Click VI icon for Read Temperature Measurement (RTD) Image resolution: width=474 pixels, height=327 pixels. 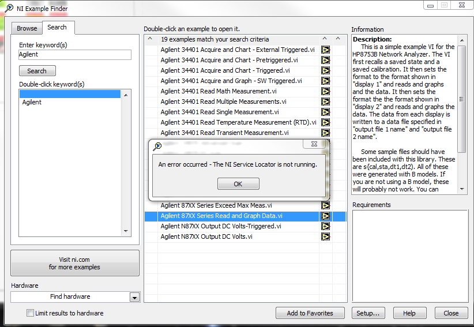coord(326,122)
